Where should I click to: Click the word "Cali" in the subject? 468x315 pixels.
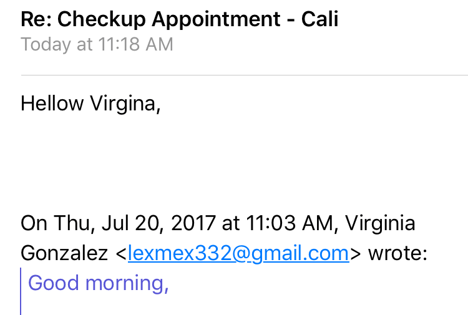click(x=319, y=19)
